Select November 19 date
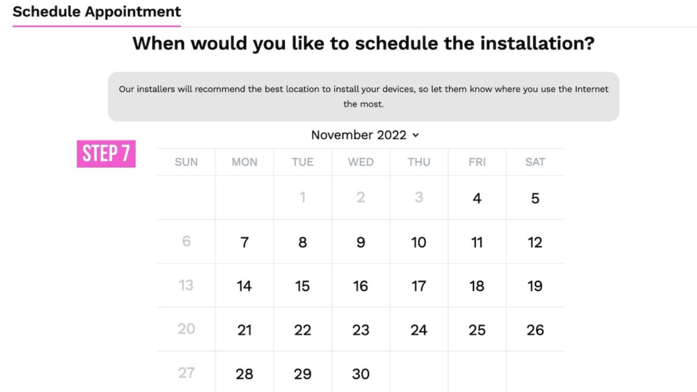The width and height of the screenshot is (697, 392). pos(535,286)
